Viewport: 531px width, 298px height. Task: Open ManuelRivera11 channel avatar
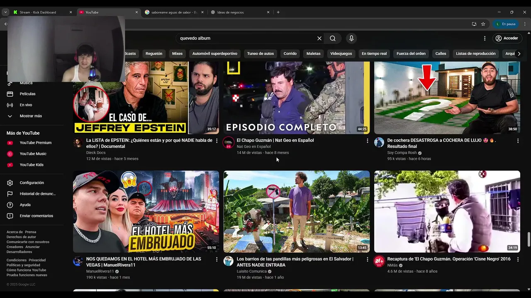78,261
